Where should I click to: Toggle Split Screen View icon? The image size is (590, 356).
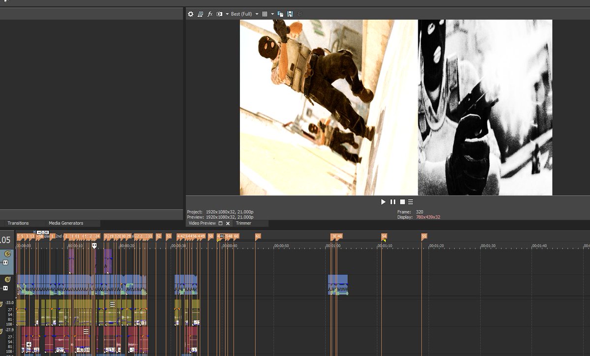click(220, 14)
